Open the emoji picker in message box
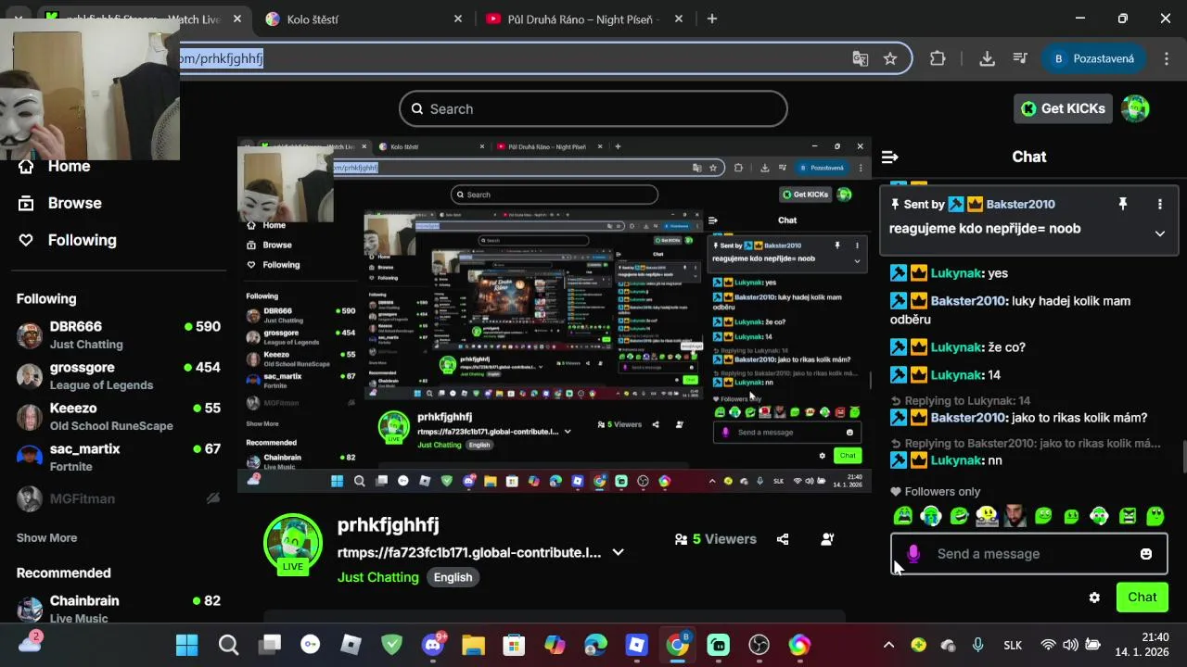1187x667 pixels. [x=1146, y=554]
